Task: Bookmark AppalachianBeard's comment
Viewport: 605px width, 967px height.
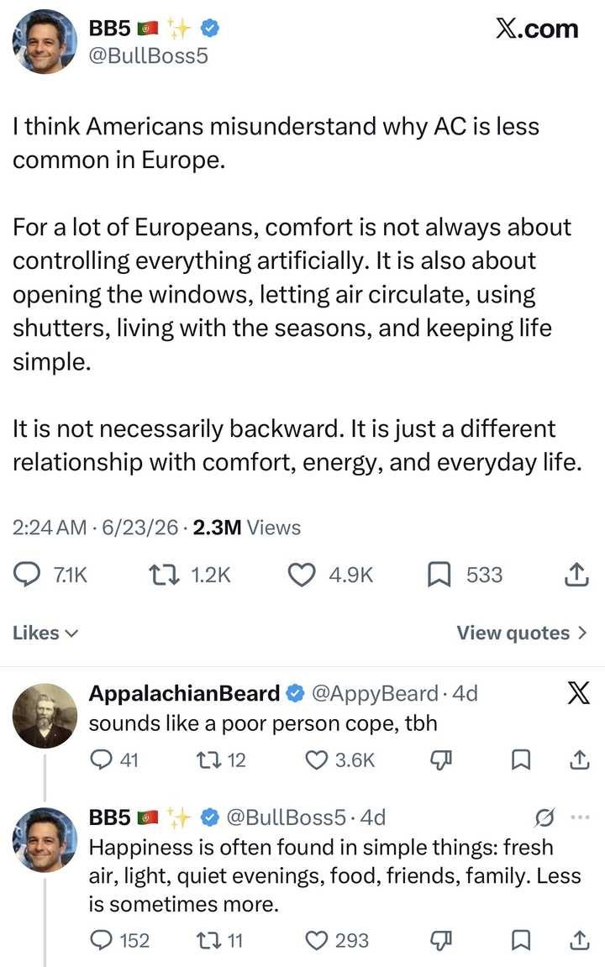Action: click(520, 759)
